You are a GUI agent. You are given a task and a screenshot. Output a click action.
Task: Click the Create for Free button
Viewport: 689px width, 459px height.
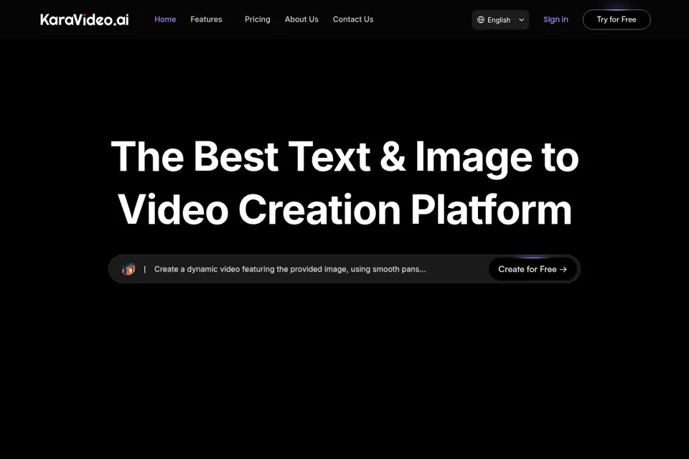pos(533,269)
